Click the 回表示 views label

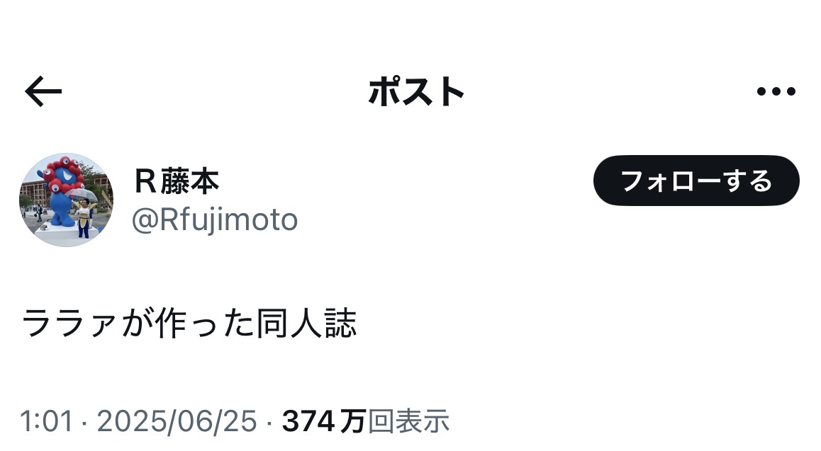coord(408,421)
